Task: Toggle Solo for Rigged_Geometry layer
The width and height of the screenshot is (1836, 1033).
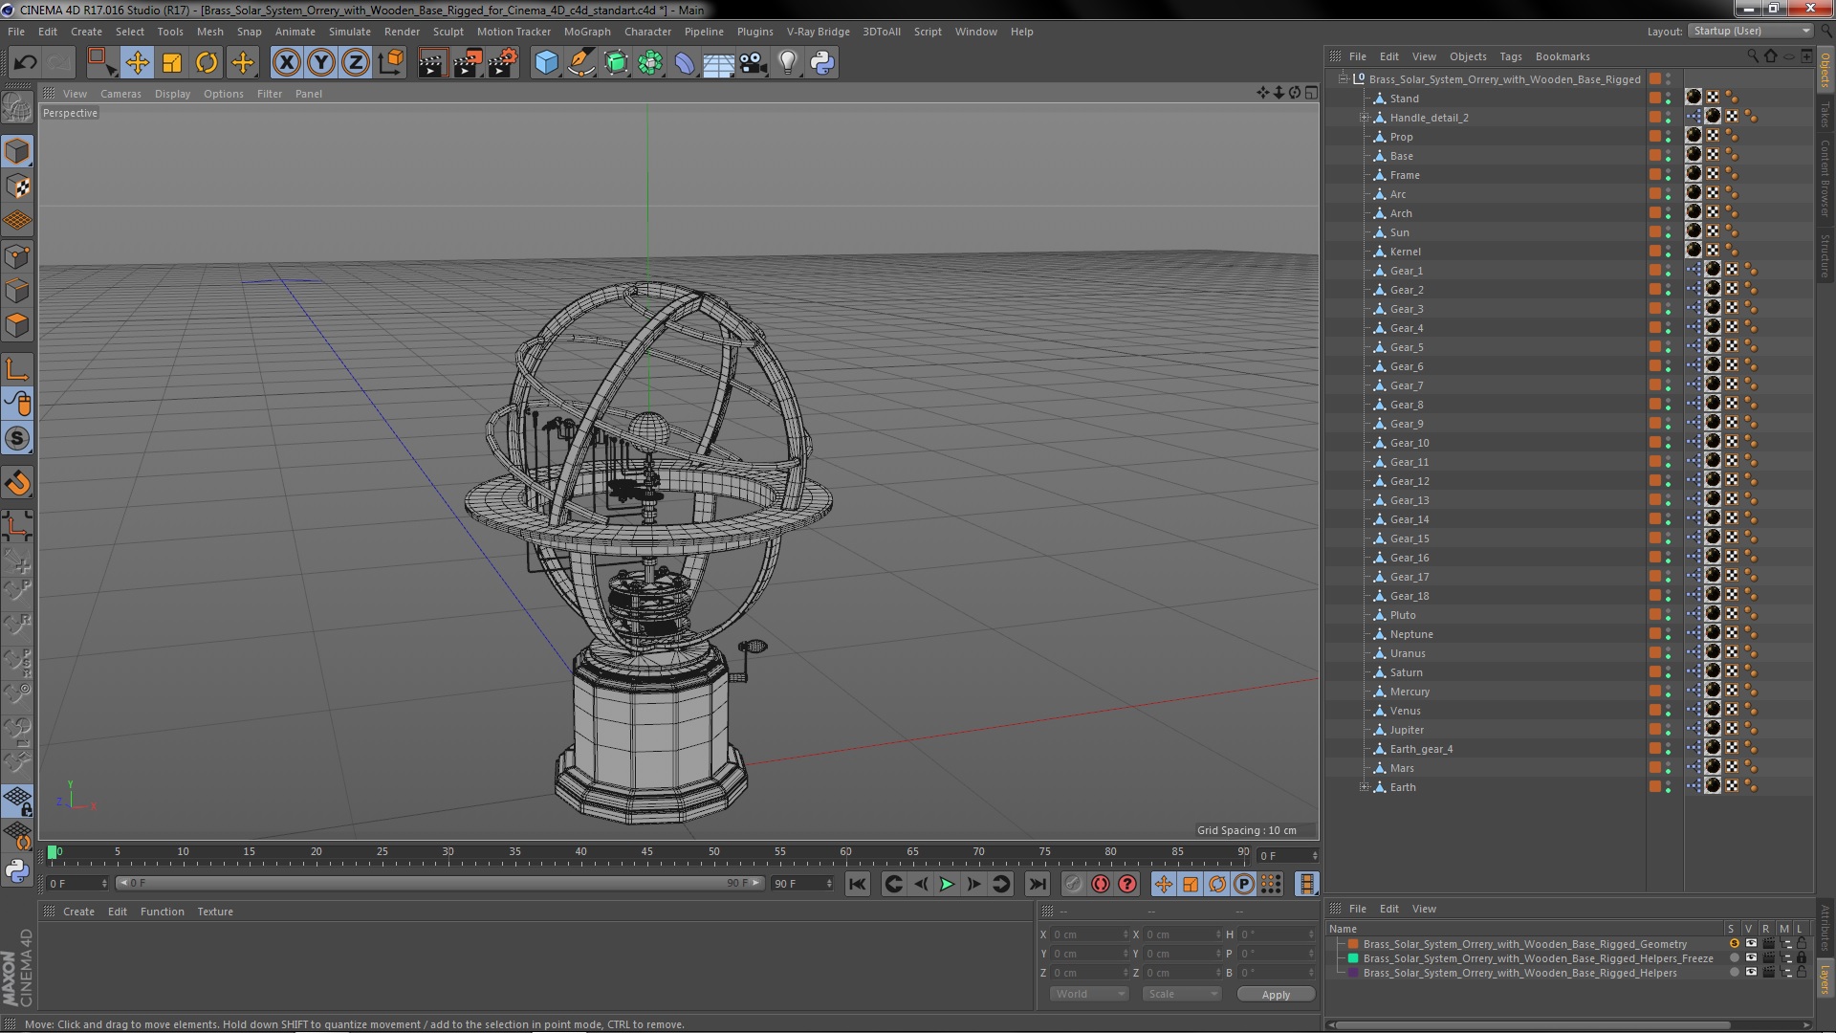Action: coord(1735,944)
